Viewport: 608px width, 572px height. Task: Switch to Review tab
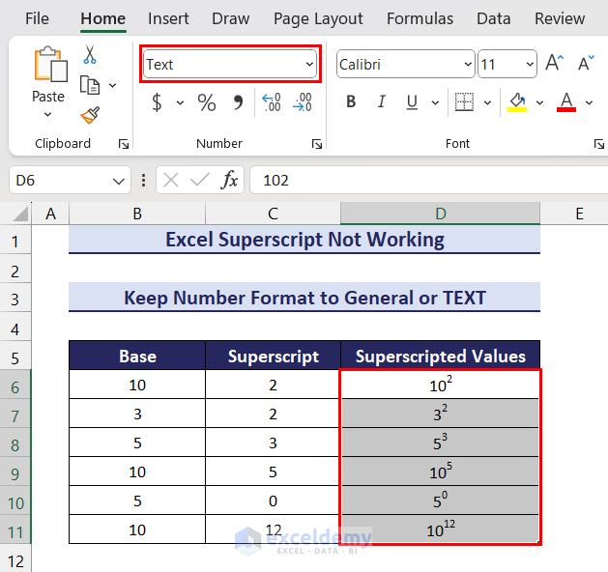560,18
